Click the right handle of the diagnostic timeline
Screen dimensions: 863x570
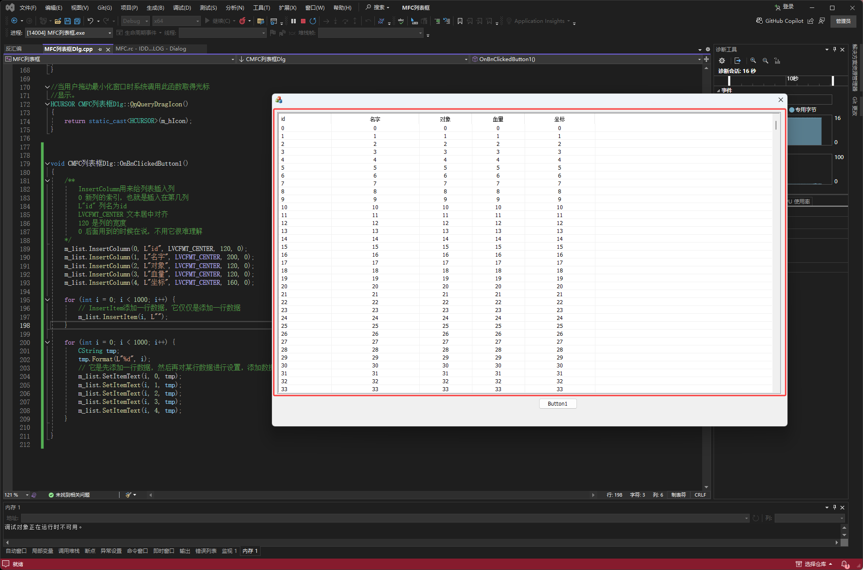833,81
